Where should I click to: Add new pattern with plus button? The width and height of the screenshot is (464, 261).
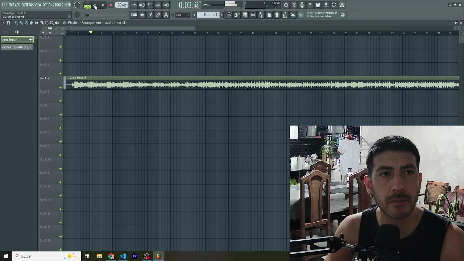pyautogui.click(x=221, y=15)
